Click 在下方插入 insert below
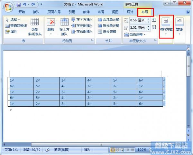 pos(82,19)
